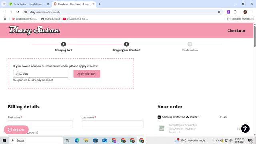This screenshot has height=144, width=256.
Task: Launch Microsoft Edge from taskbar
Action: [x=77, y=140]
